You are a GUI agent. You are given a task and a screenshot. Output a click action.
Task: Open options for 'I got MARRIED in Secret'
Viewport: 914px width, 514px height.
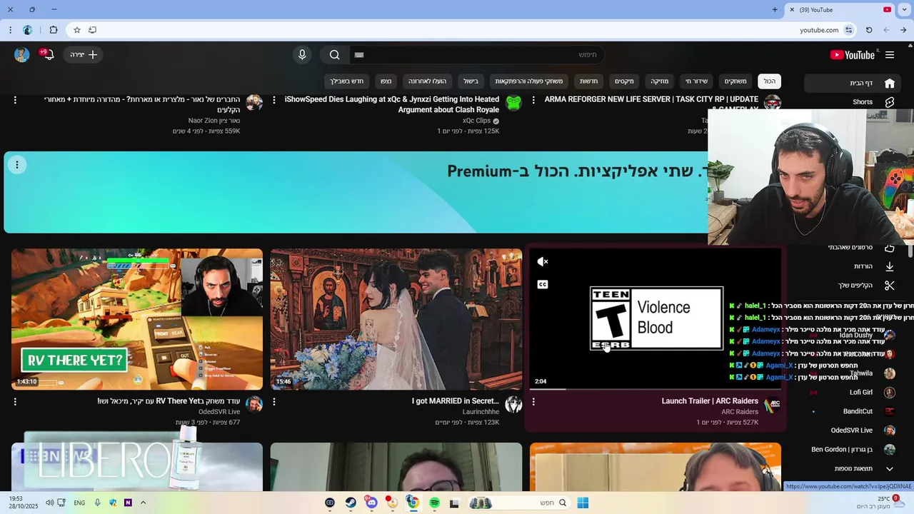[x=274, y=402]
